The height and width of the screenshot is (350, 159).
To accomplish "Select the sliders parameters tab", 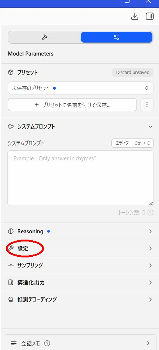I will [117, 37].
